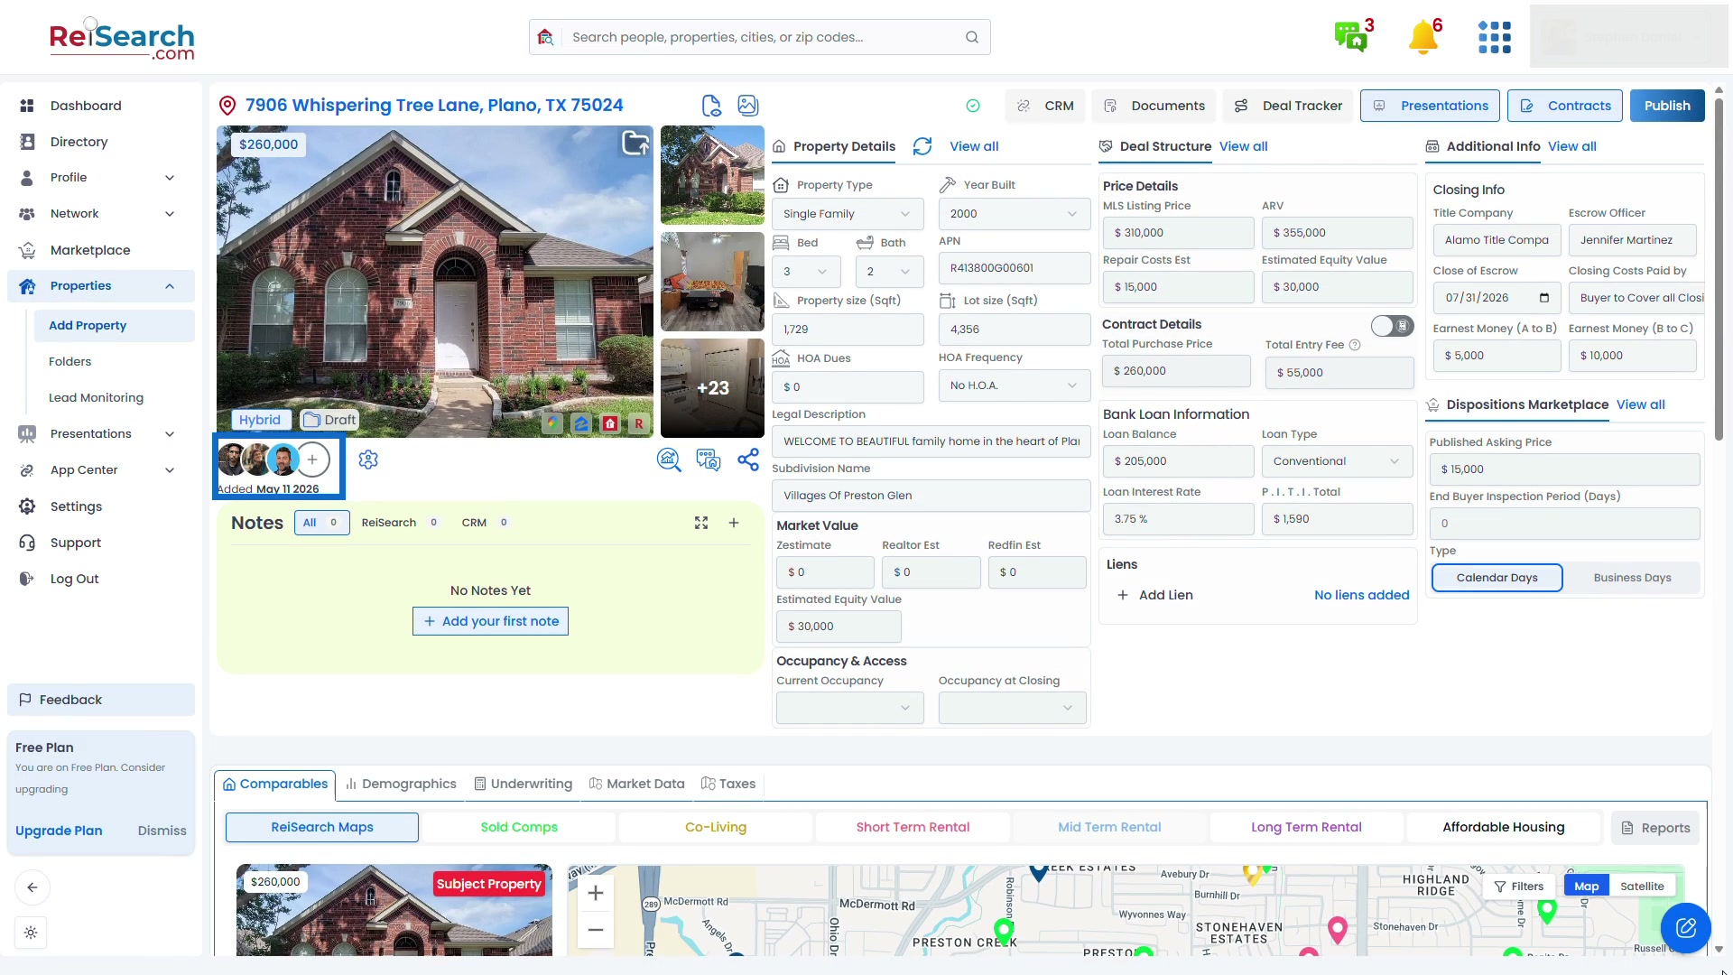Switch to the Taxes tab
Viewport: 1733px width, 975px height.
pyautogui.click(x=728, y=784)
